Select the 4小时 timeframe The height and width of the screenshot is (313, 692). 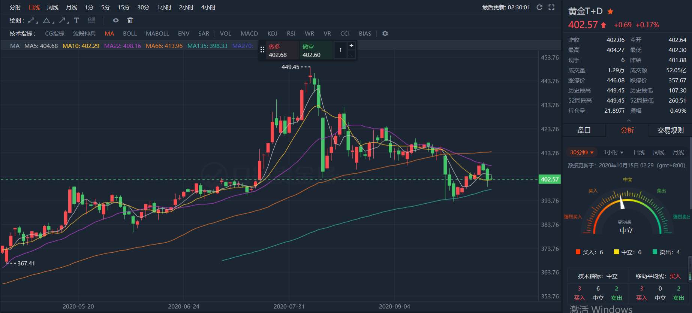tap(208, 7)
